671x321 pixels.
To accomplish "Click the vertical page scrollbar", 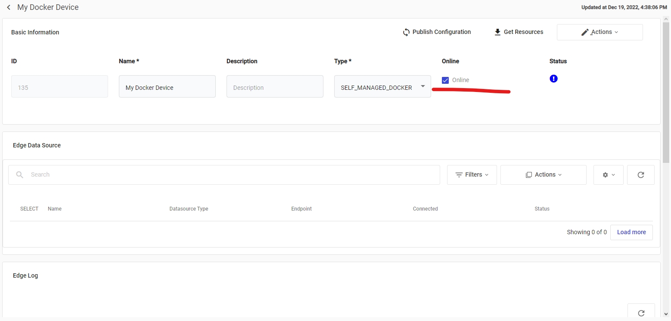I will [666, 92].
